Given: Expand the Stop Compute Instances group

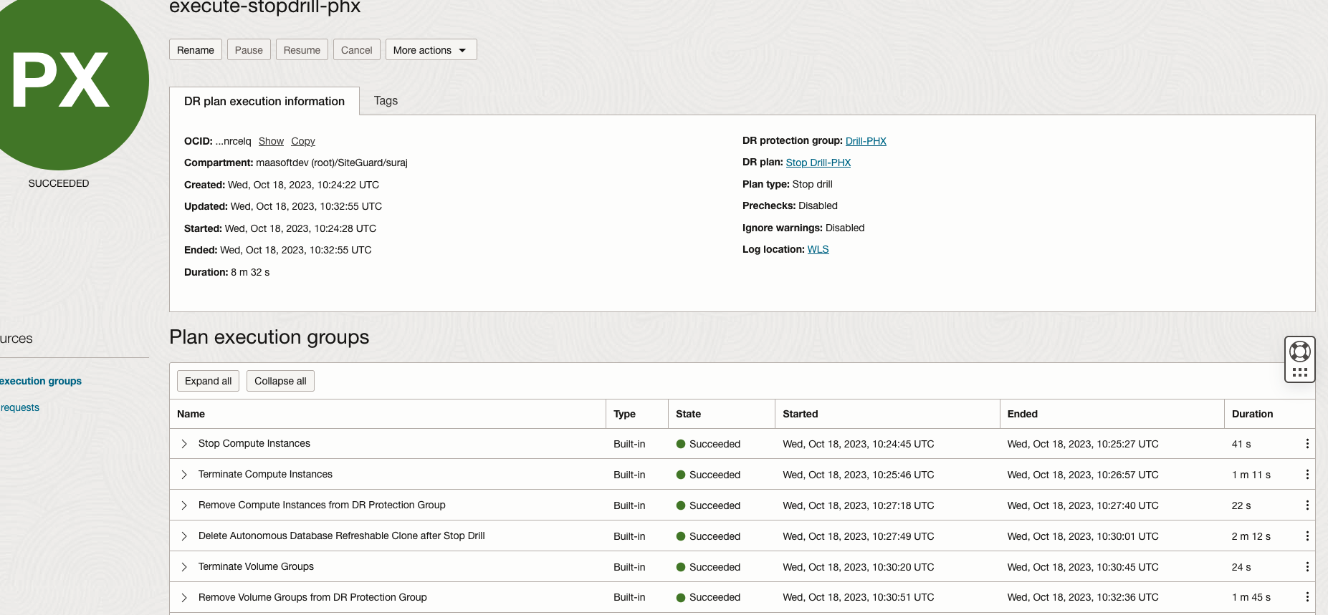Looking at the screenshot, I should point(184,444).
